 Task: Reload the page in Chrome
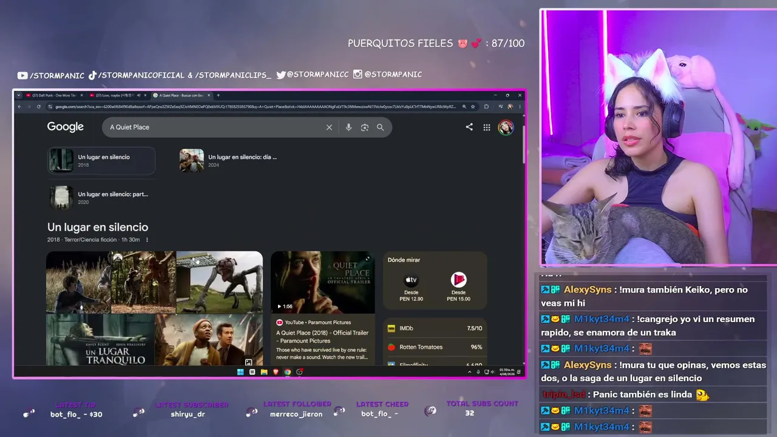click(39, 107)
